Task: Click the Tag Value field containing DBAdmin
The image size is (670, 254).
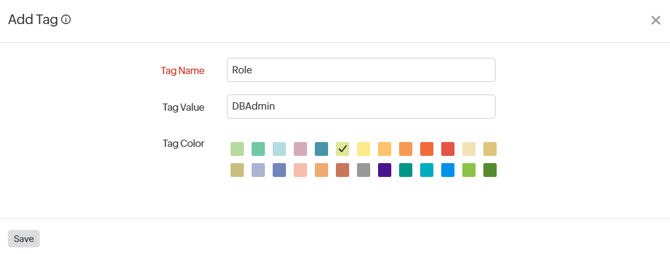Action: [361, 107]
